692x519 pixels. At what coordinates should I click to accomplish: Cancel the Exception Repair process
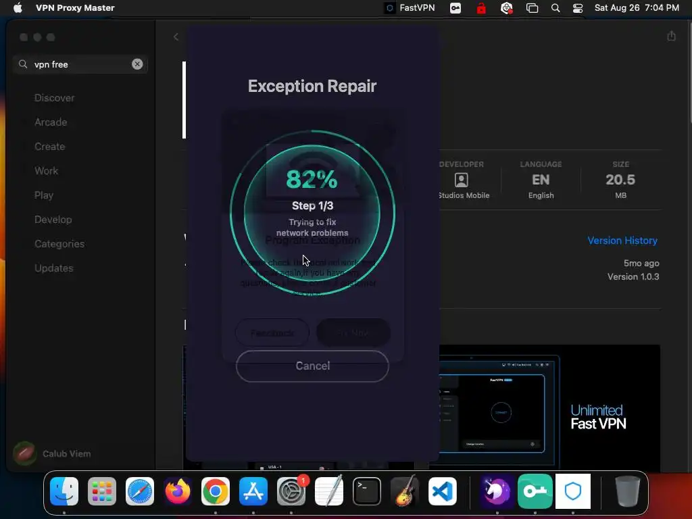click(x=312, y=366)
